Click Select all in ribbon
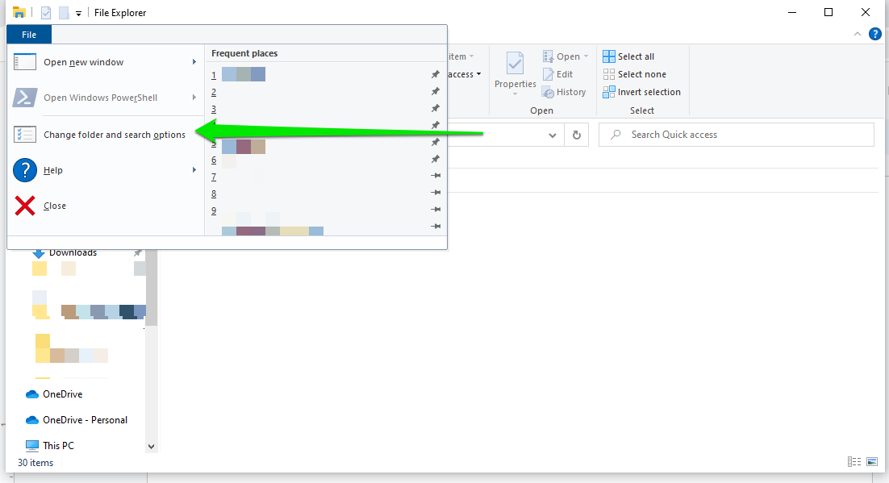This screenshot has height=483, width=889. click(x=628, y=56)
